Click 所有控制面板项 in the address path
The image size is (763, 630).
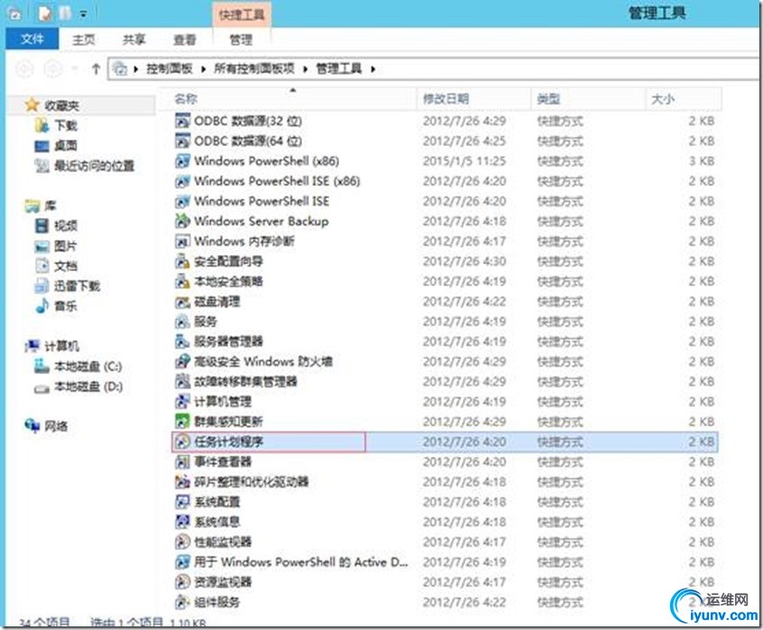tap(254, 69)
